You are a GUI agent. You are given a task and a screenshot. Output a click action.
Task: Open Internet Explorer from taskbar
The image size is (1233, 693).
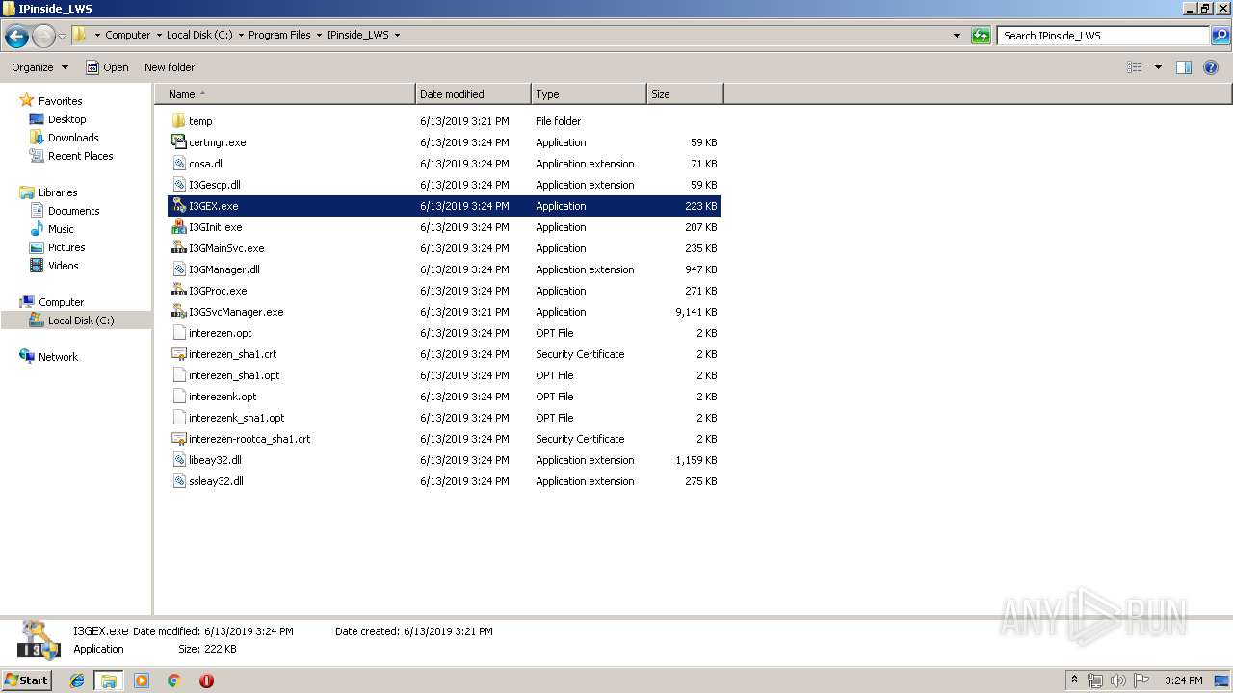pyautogui.click(x=77, y=680)
